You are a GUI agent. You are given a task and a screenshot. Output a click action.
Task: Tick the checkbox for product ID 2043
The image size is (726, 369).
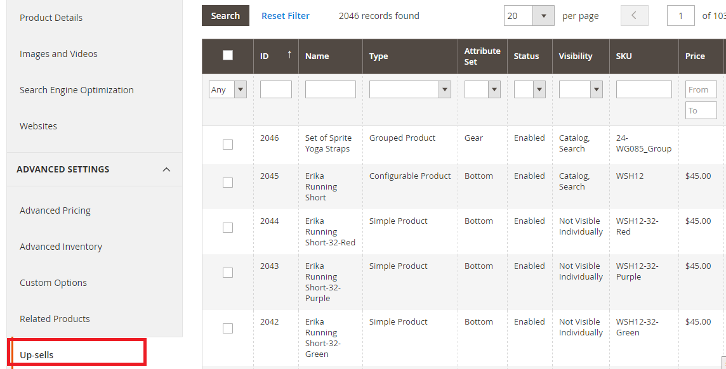(228, 273)
